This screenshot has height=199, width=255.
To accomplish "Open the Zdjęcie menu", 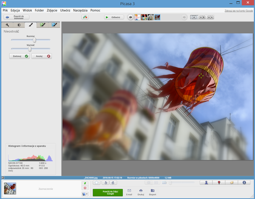I will pyautogui.click(x=52, y=9).
